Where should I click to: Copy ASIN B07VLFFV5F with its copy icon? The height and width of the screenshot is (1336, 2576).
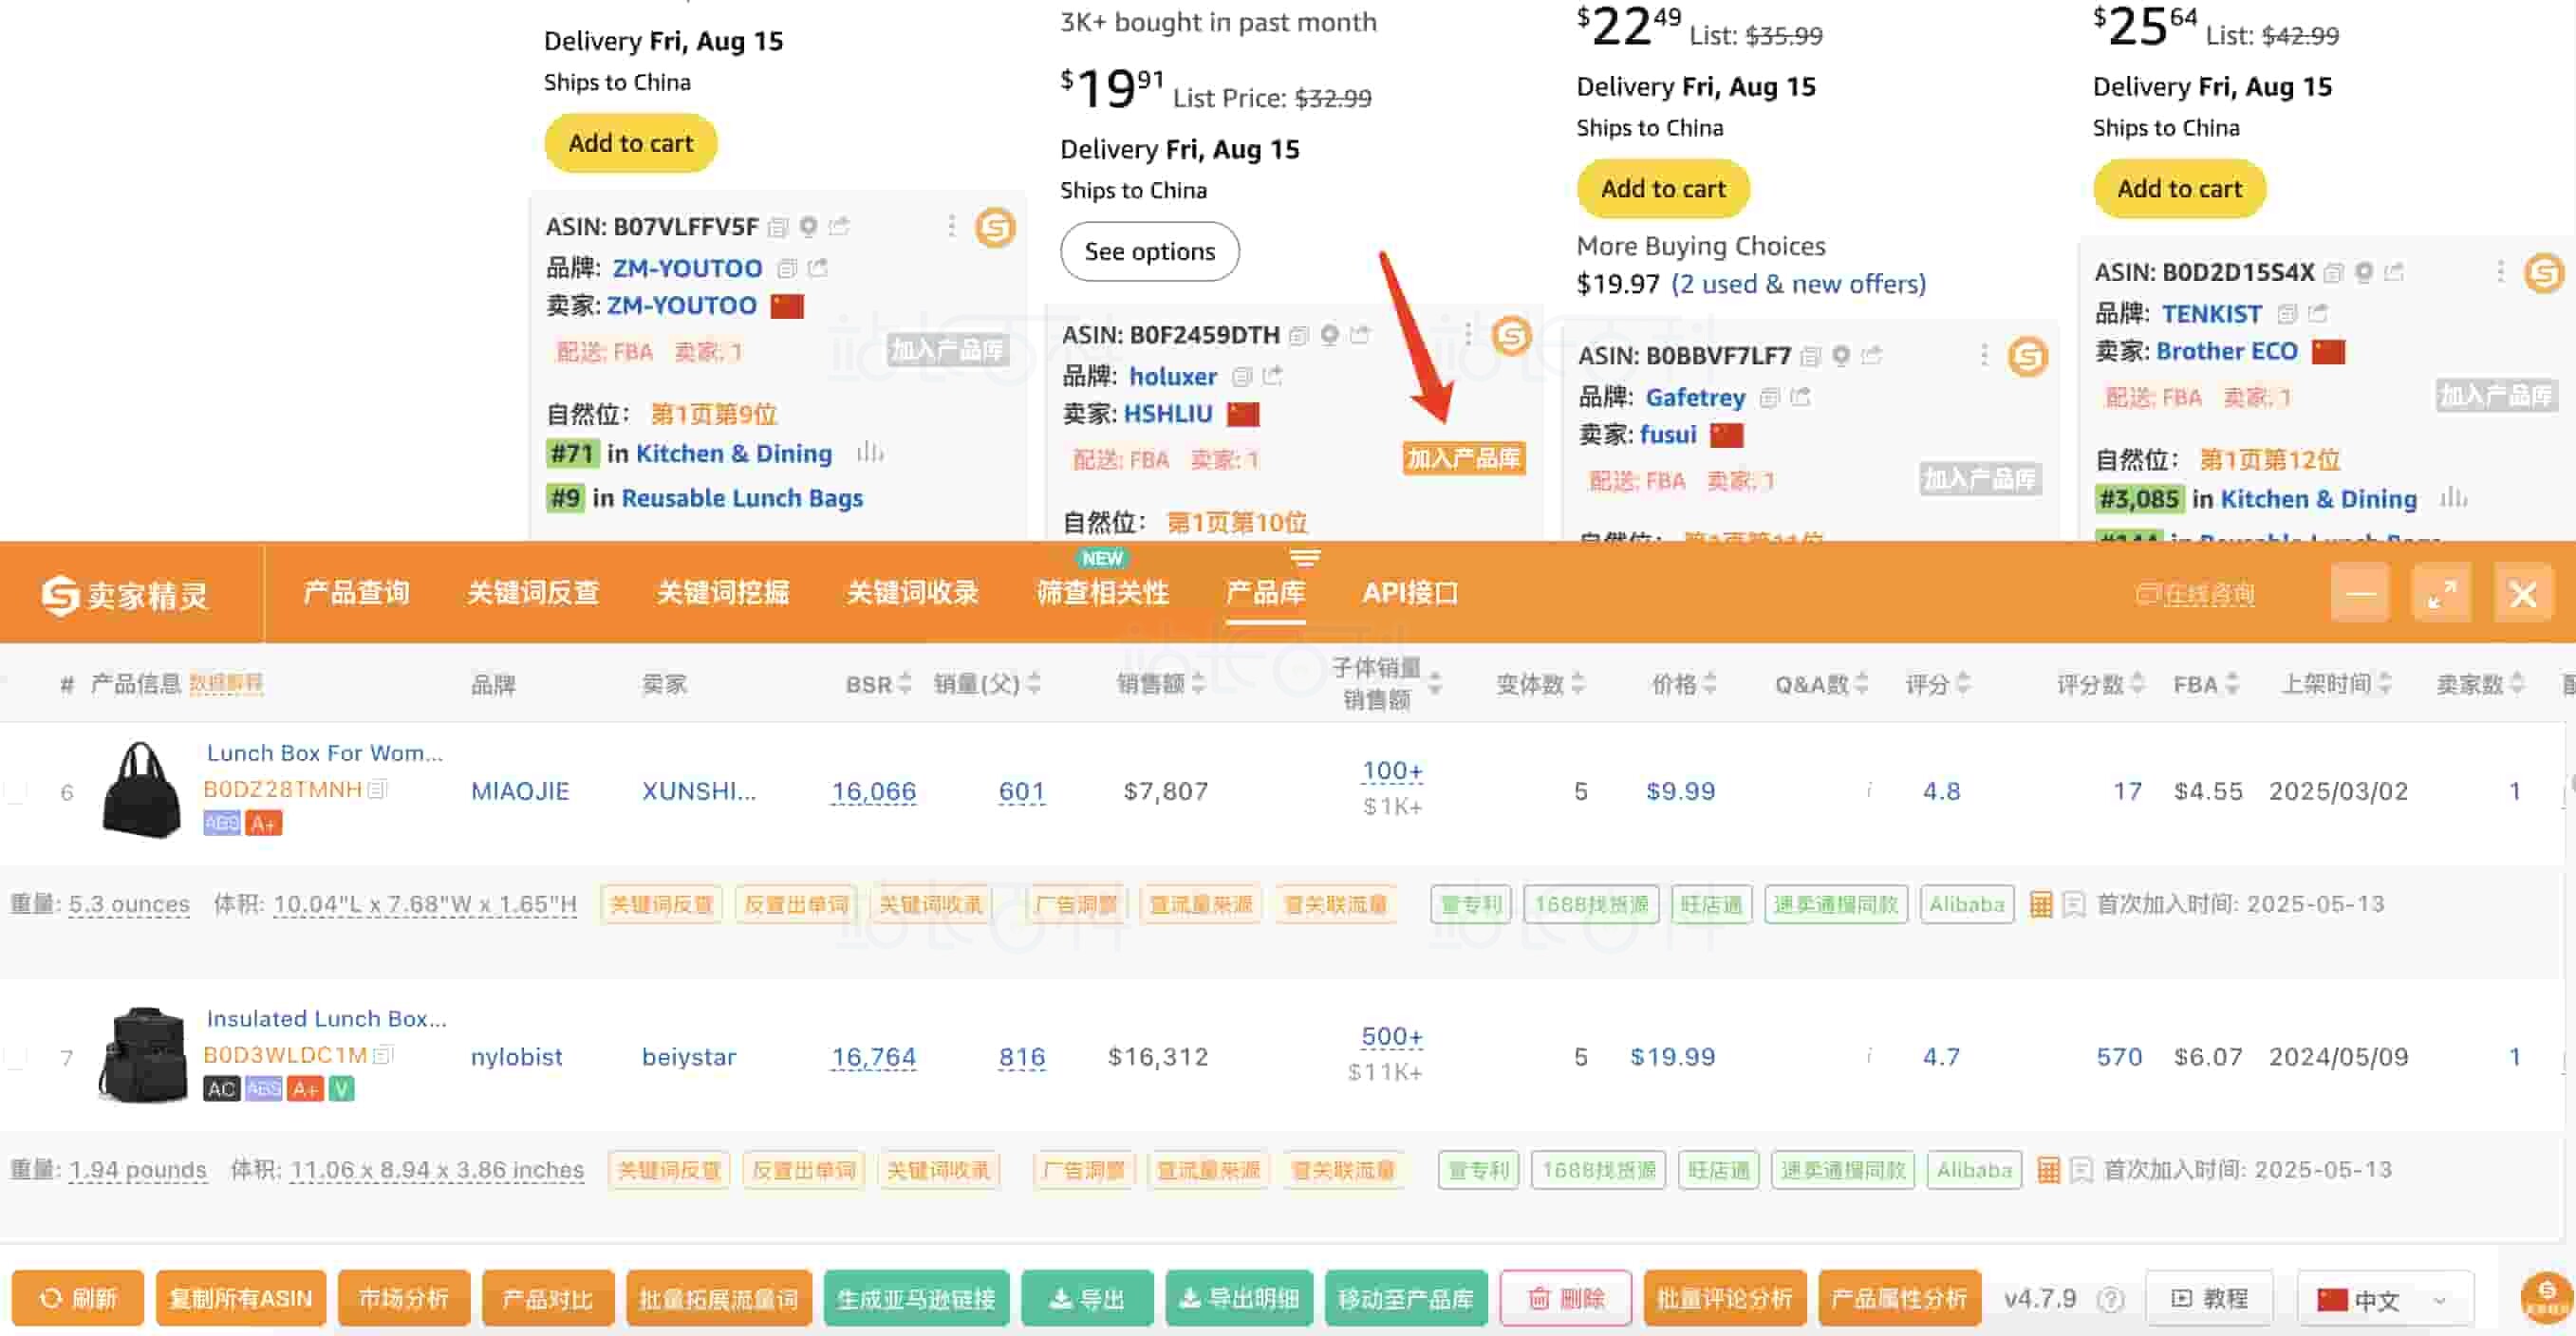tap(778, 227)
